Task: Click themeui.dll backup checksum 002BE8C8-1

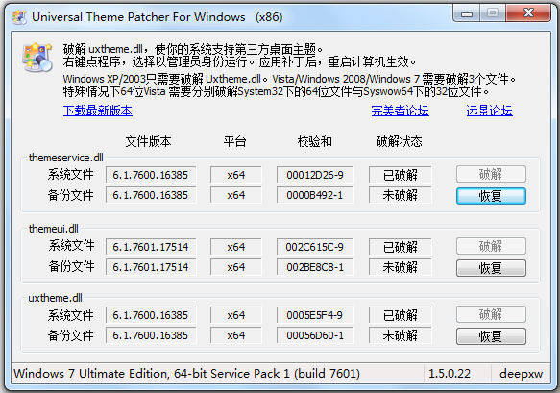Action: [315, 267]
